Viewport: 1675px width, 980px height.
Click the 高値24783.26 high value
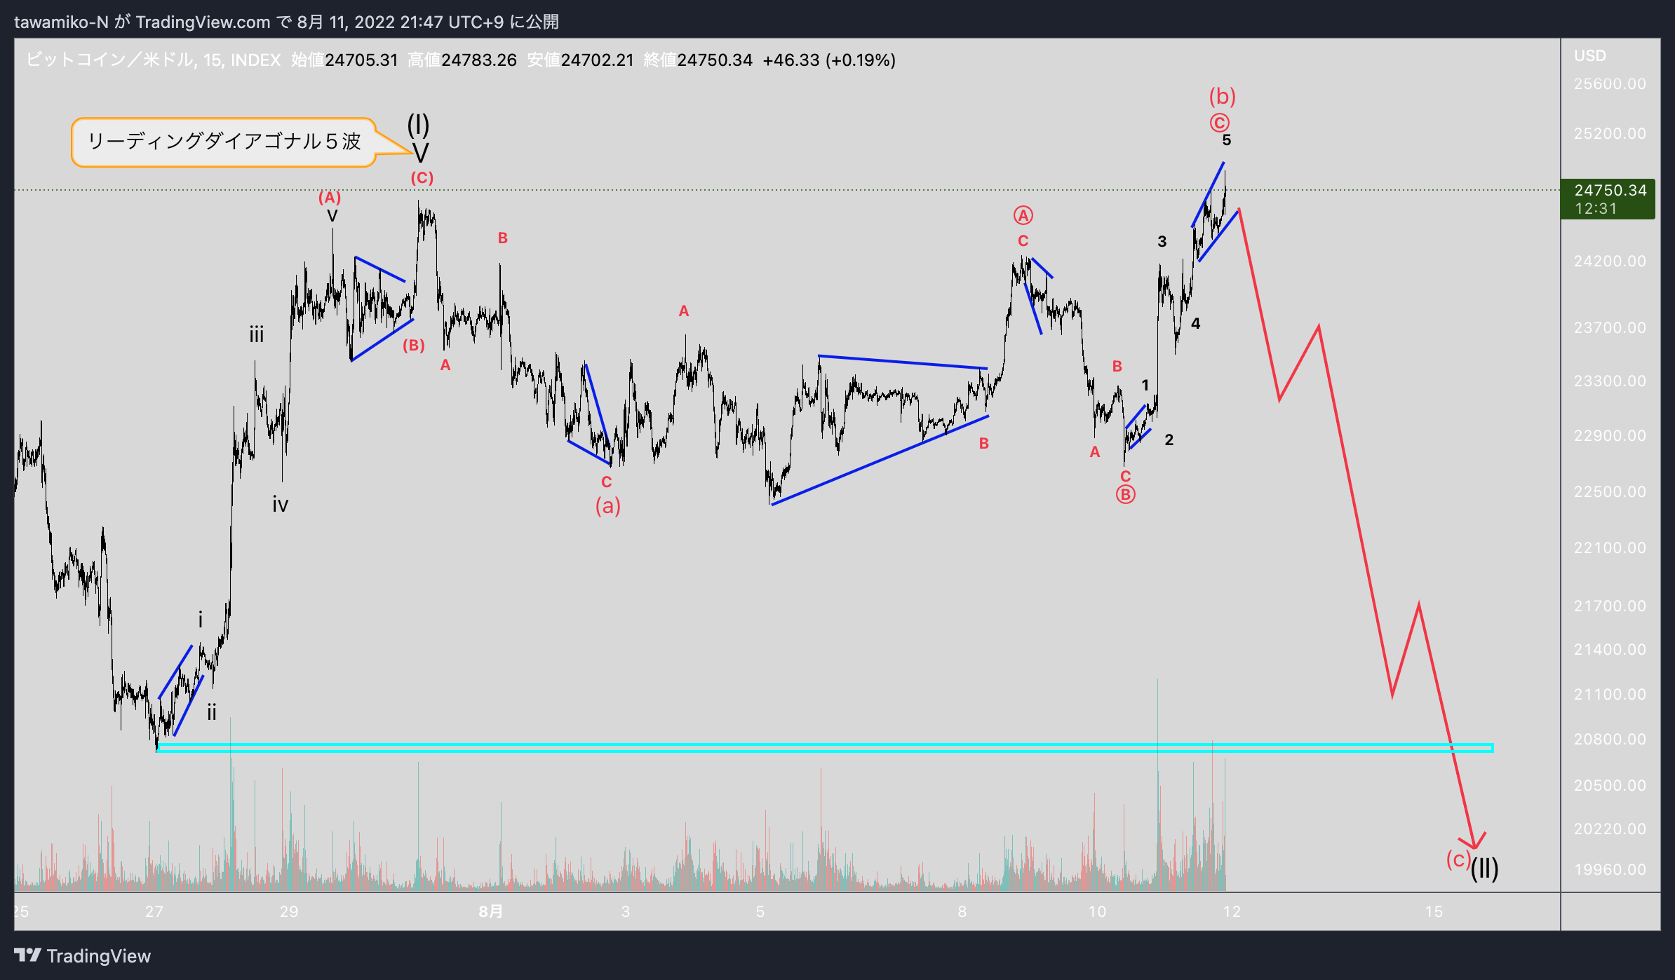(462, 60)
